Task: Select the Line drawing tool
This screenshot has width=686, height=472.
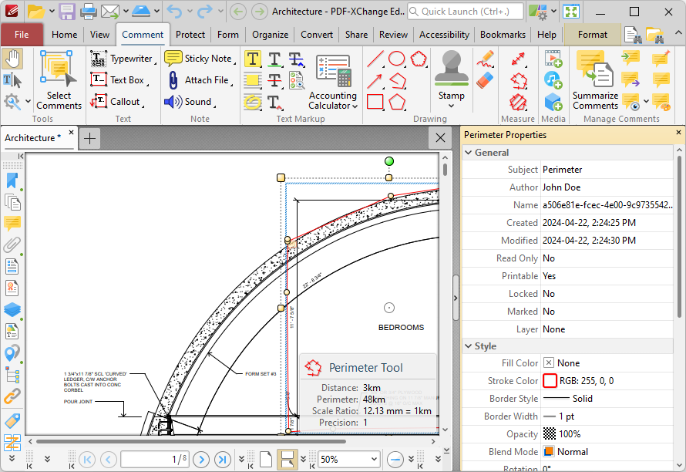Action: [x=375, y=59]
